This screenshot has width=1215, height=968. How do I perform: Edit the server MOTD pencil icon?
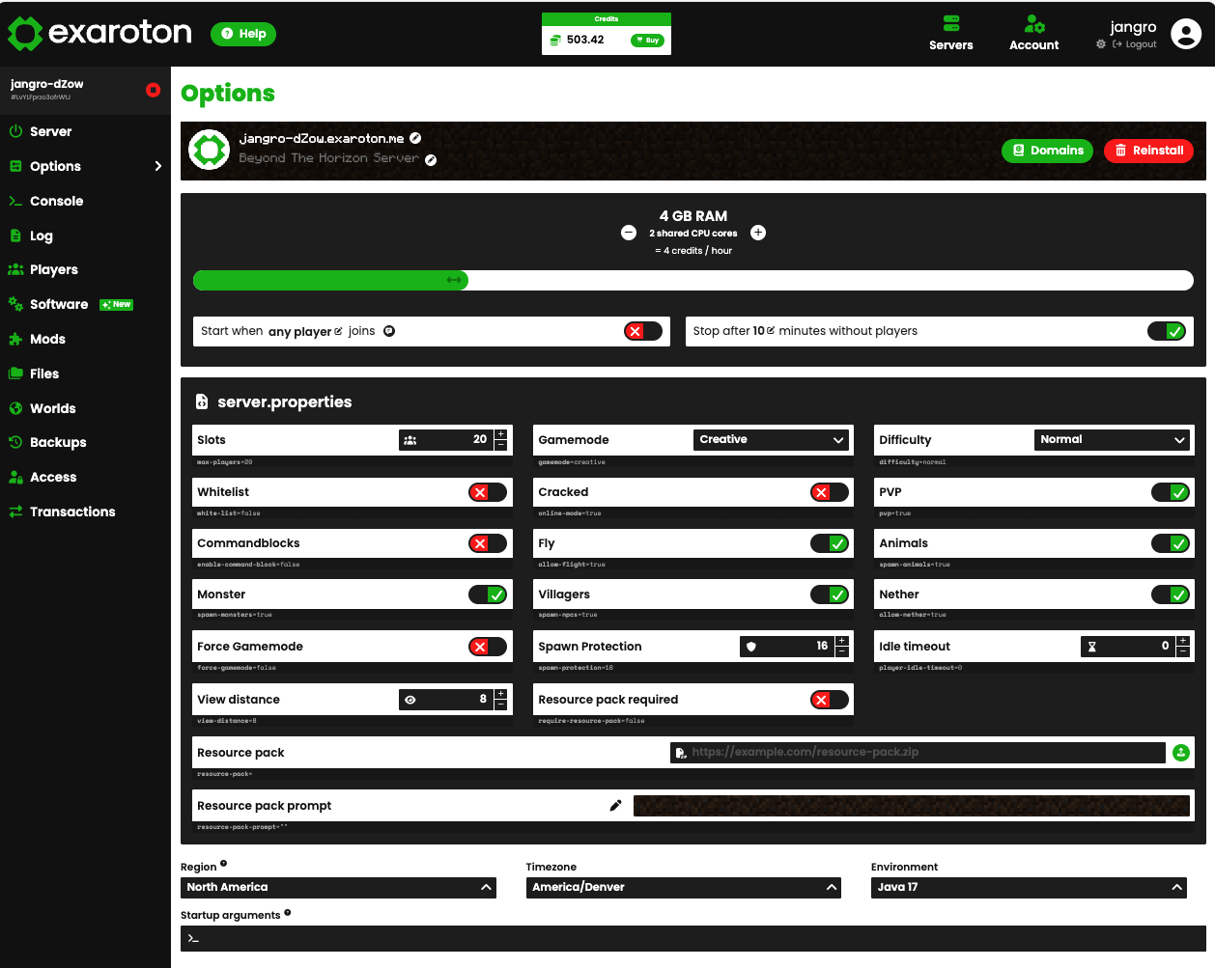pyautogui.click(x=431, y=160)
